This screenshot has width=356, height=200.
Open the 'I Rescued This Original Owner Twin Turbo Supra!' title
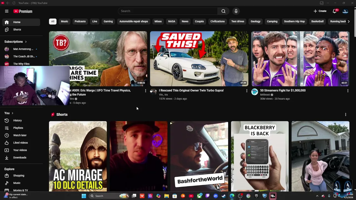tap(191, 91)
